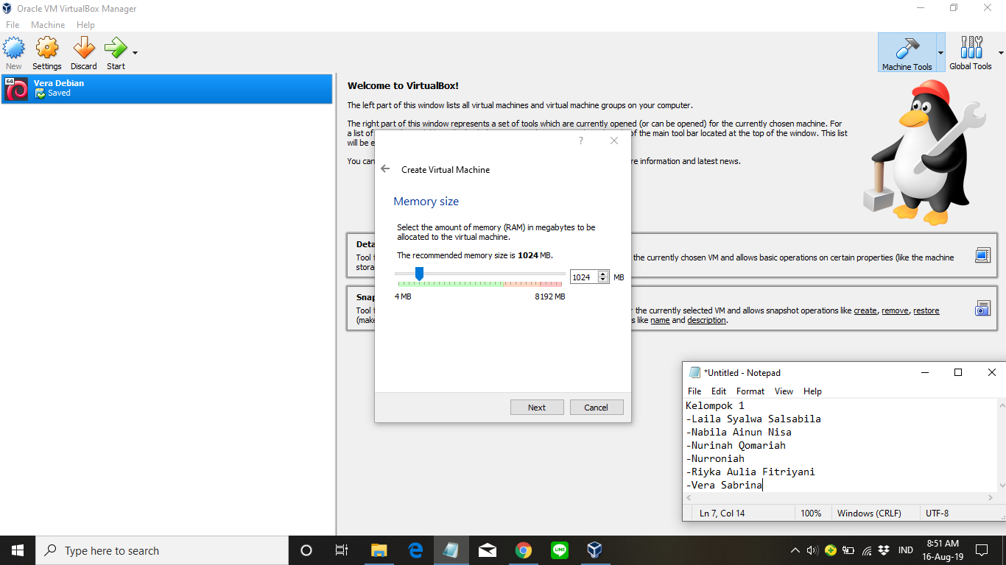Click the memory size slider handle
The width and height of the screenshot is (1006, 565).
tap(419, 274)
